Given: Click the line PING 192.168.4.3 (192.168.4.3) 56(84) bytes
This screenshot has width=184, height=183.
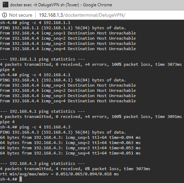Looking at the screenshot, I should (x=63, y=132).
